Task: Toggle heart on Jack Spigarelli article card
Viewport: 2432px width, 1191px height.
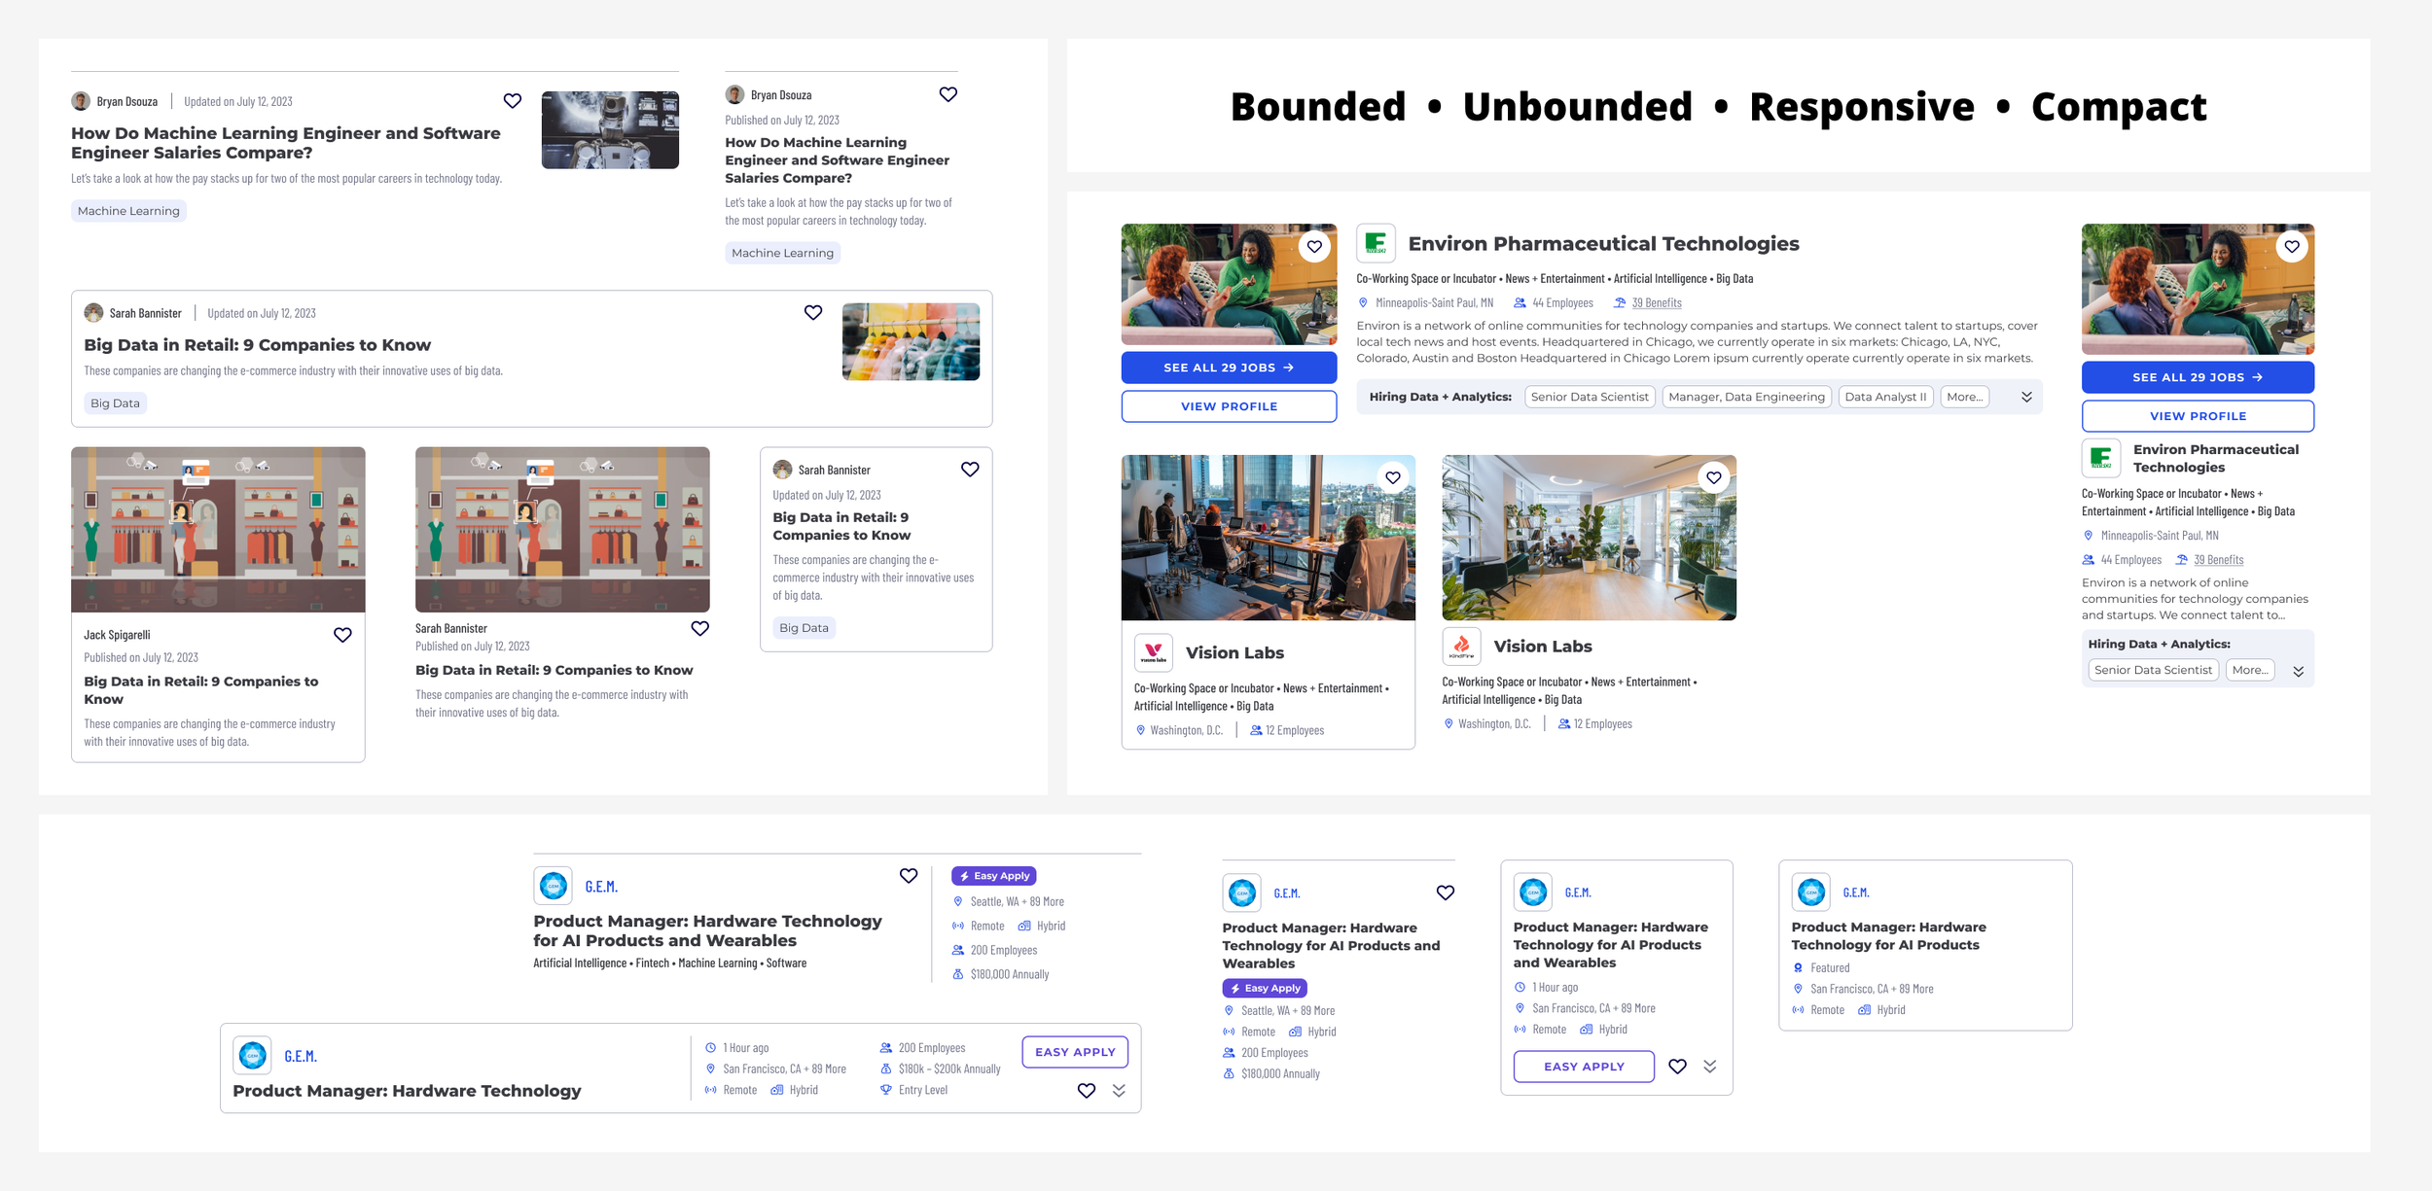Action: pos(342,635)
